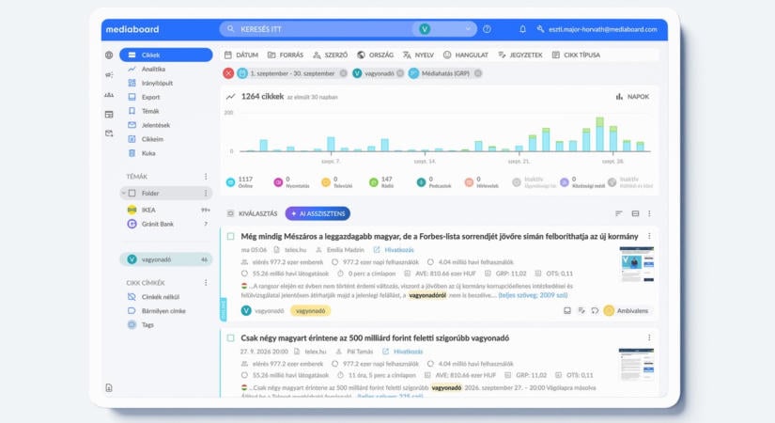Open TÉMÁK section three-dot menu
775x423 pixels.
click(x=206, y=176)
